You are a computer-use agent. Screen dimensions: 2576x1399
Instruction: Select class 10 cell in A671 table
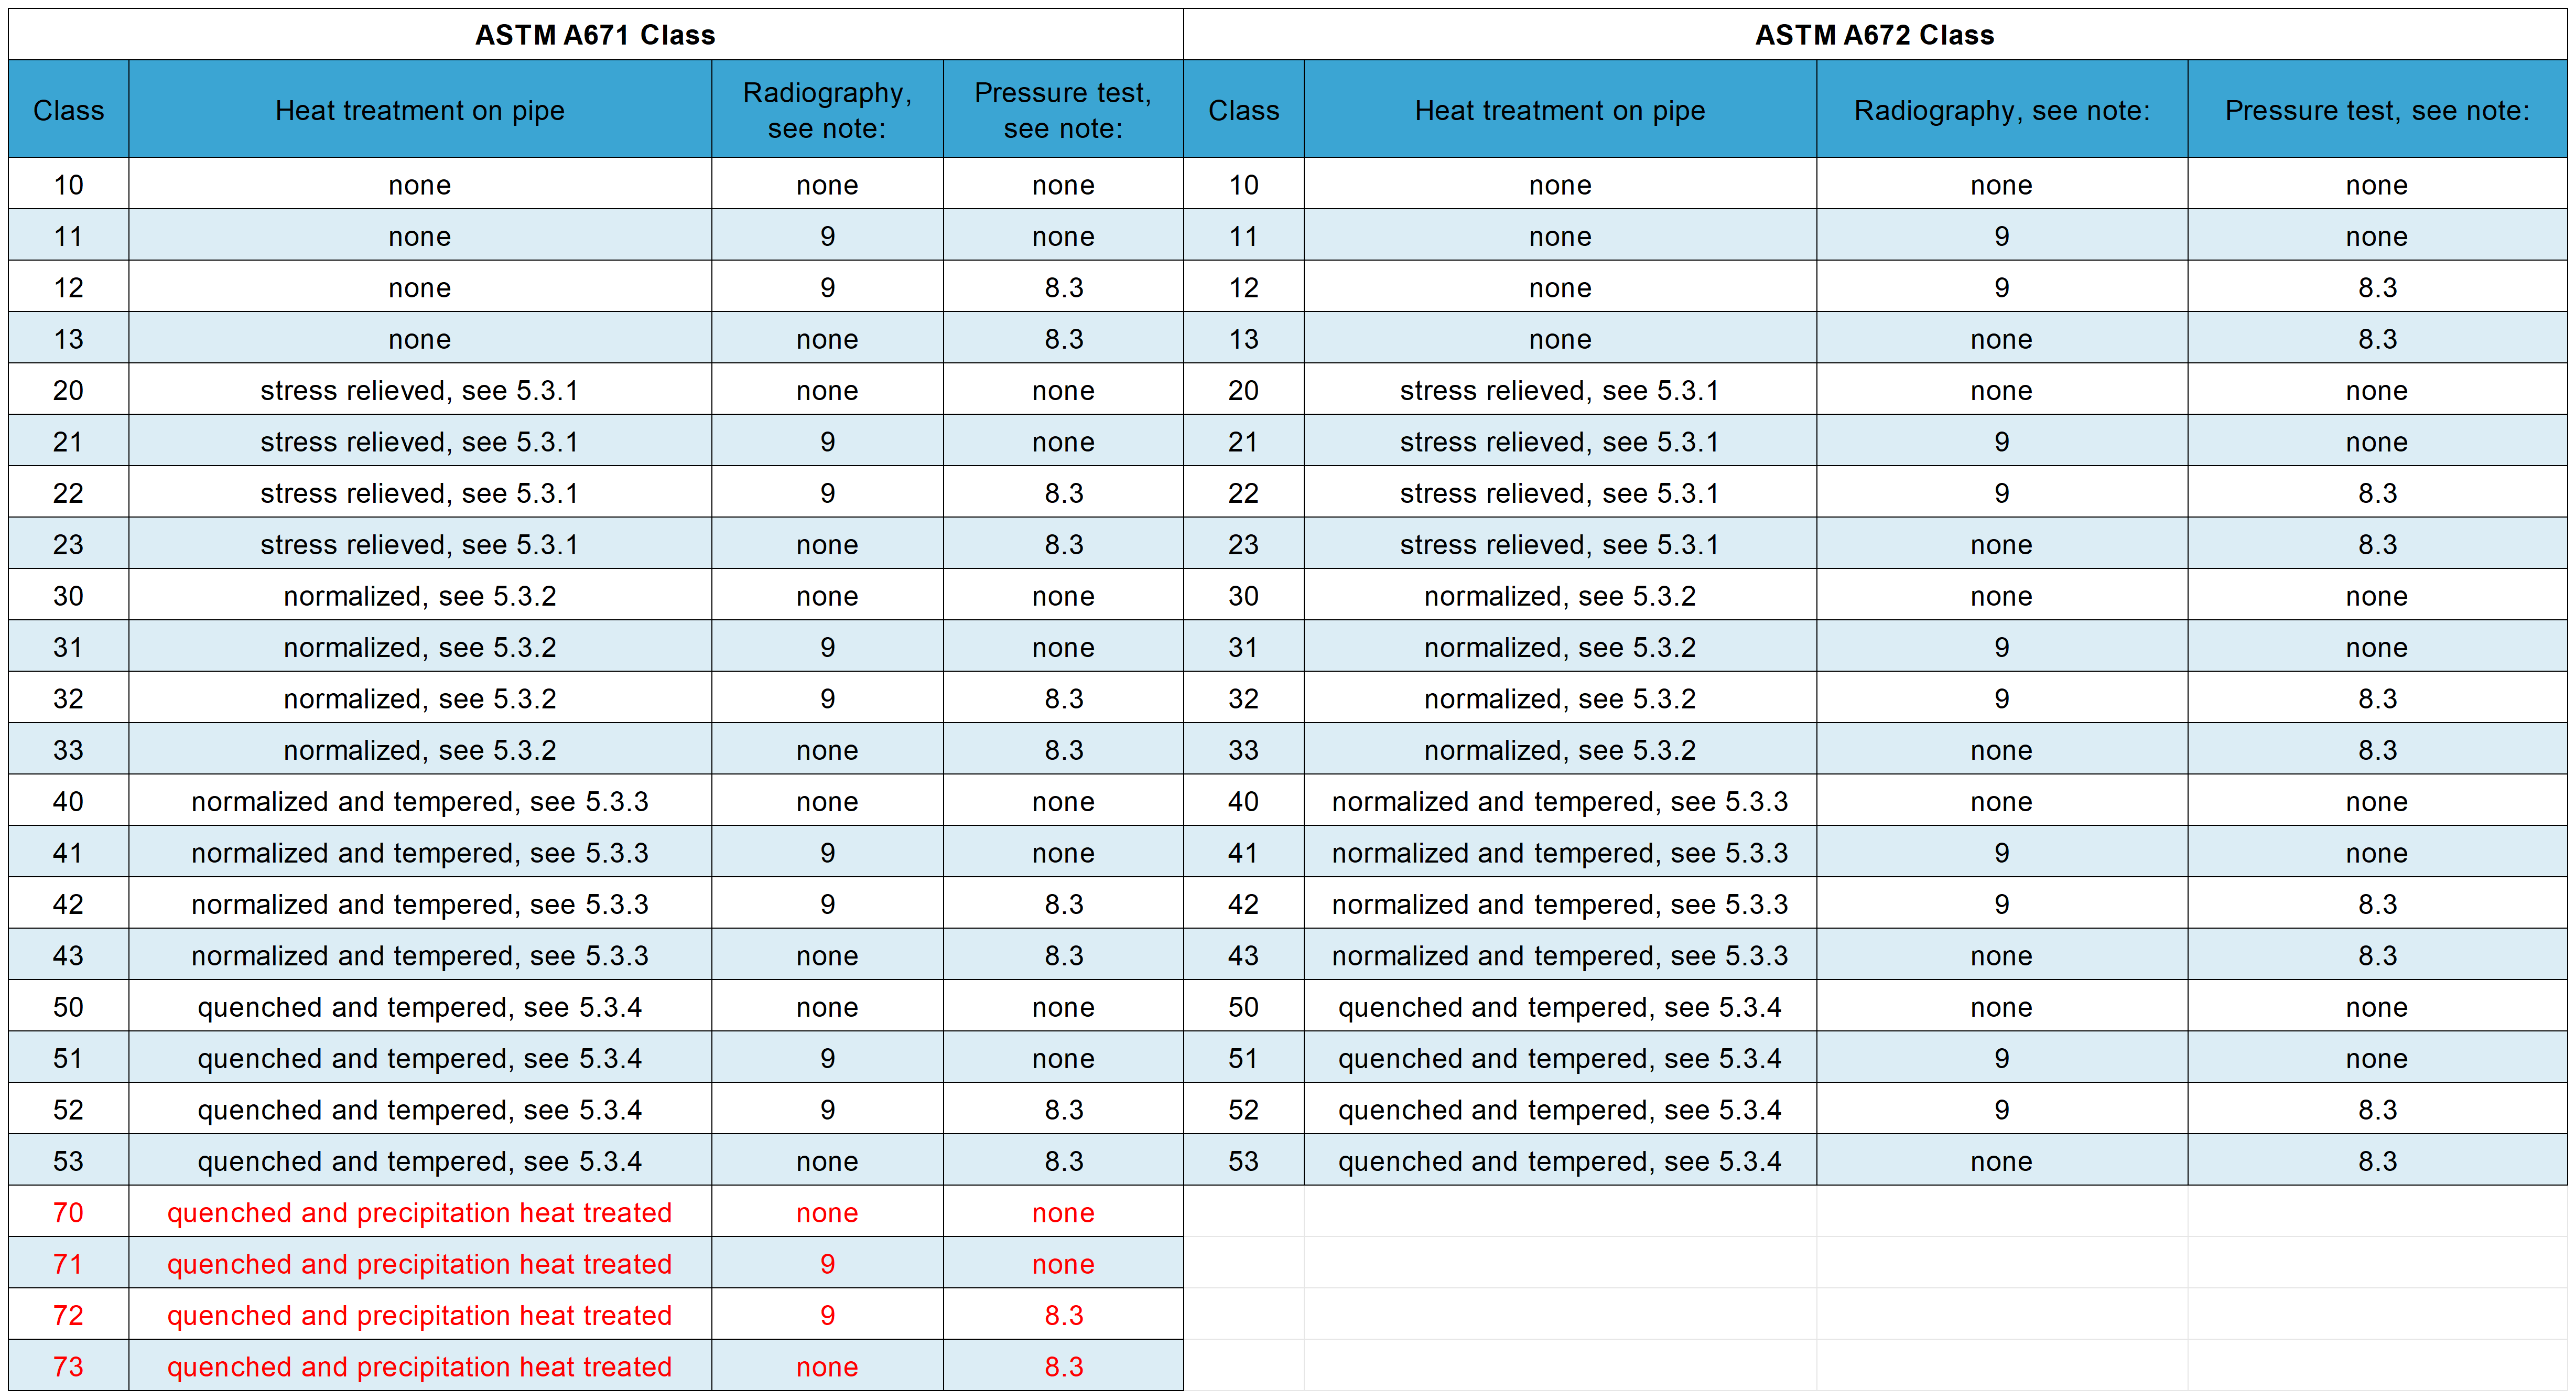[69, 184]
